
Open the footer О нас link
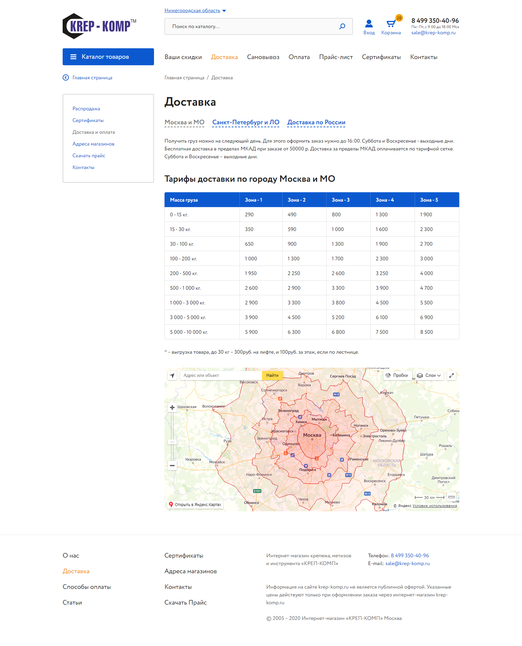[71, 556]
